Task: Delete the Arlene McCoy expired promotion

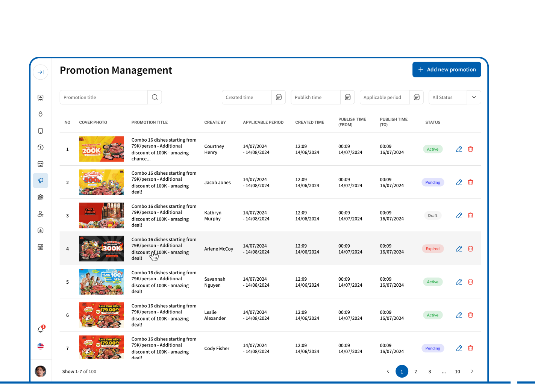Action: tap(470, 249)
